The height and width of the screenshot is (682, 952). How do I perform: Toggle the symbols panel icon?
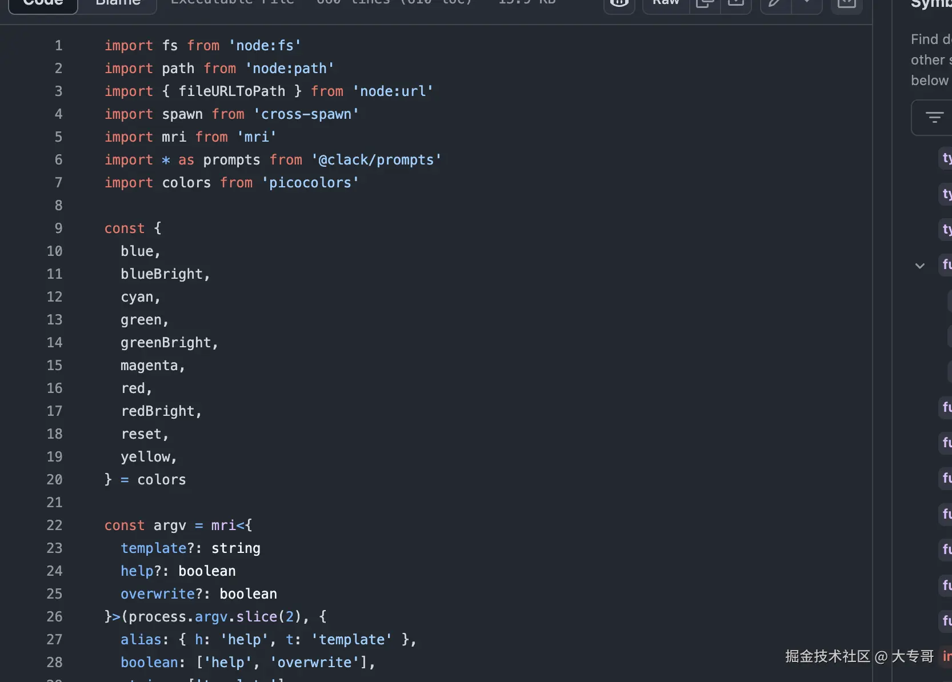846,3
